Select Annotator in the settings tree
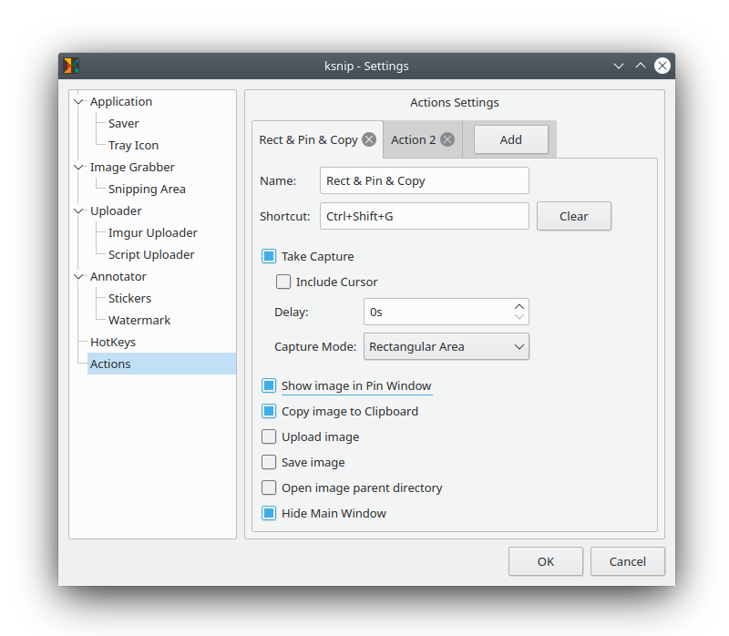Viewport: 729px width, 636px height. click(x=118, y=276)
